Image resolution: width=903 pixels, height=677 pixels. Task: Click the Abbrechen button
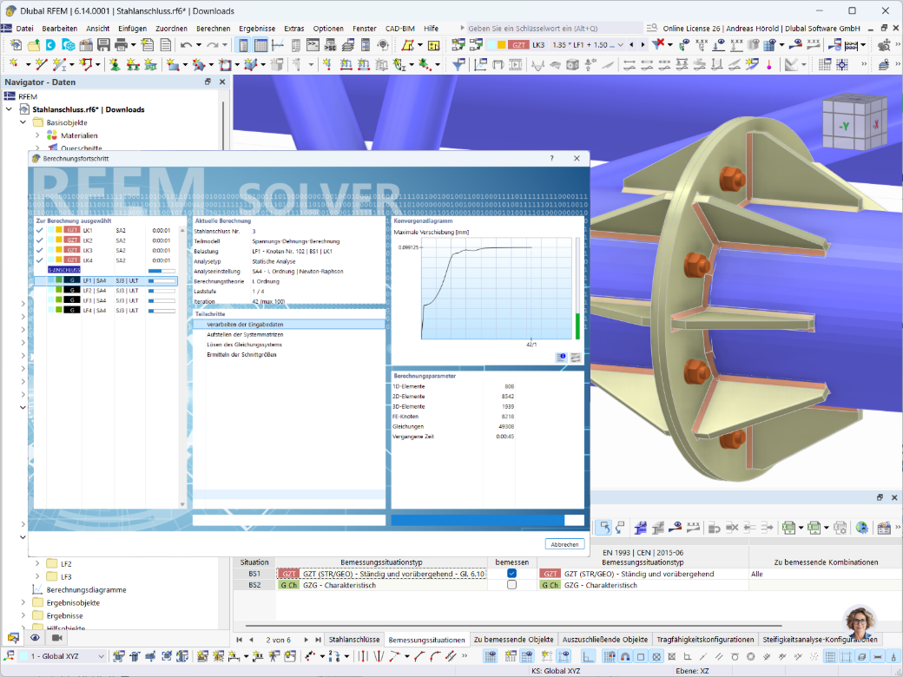click(x=564, y=544)
